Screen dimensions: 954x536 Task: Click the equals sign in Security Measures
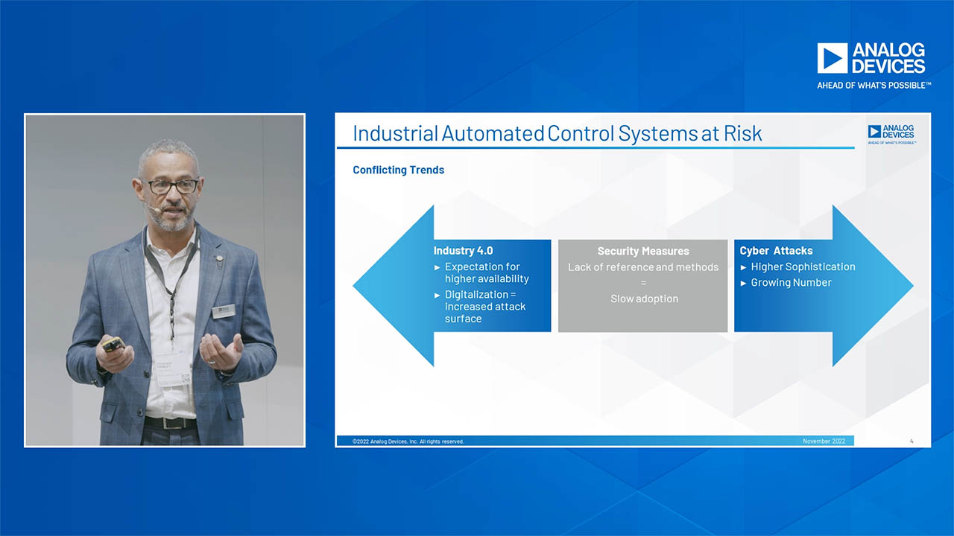click(643, 283)
